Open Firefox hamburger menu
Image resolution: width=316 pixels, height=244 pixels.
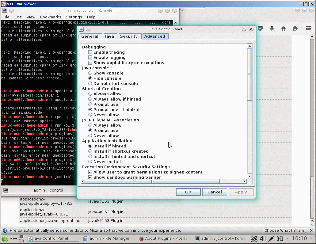point(308,29)
